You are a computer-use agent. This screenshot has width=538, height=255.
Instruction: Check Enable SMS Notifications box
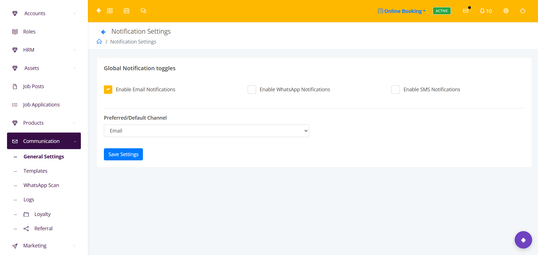click(x=396, y=90)
